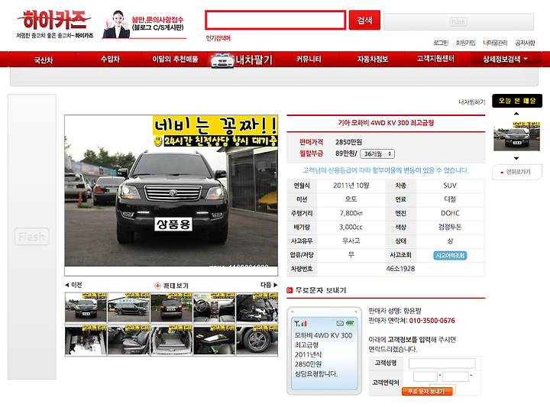Viewport: 550px width, 407px height.
Task: Open the 내매물관리 link
Action: pyautogui.click(x=495, y=43)
